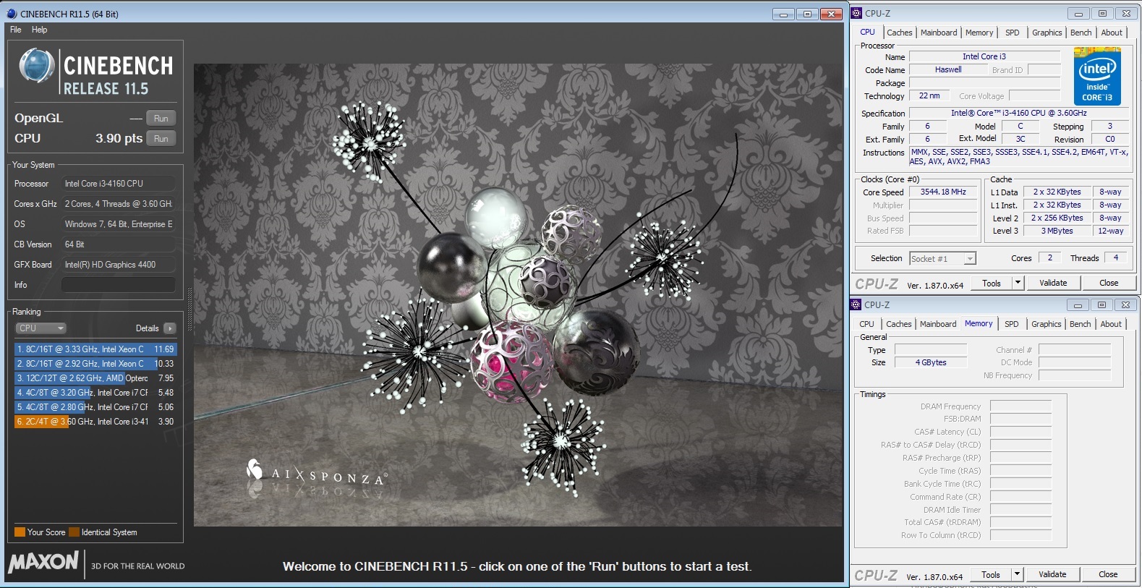The image size is (1142, 588).
Task: Switch to Bench tab in bottom CPU-Z
Action: (1081, 324)
